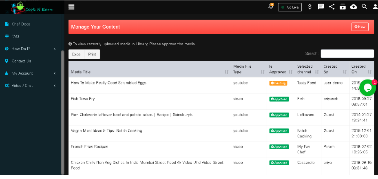
Task: Click the Go Live button
Action: [290, 7]
